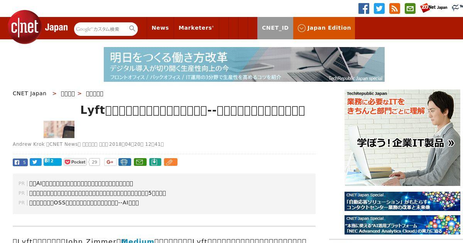Open the CNET_ID menu
This screenshot has height=243, width=463.
click(275, 28)
